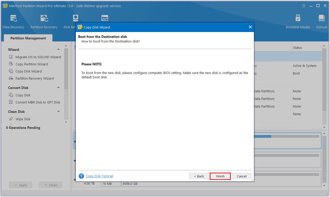Go Back in Copy Disk Wizard
Image resolution: width=330 pixels, height=197 pixels.
coord(199,176)
